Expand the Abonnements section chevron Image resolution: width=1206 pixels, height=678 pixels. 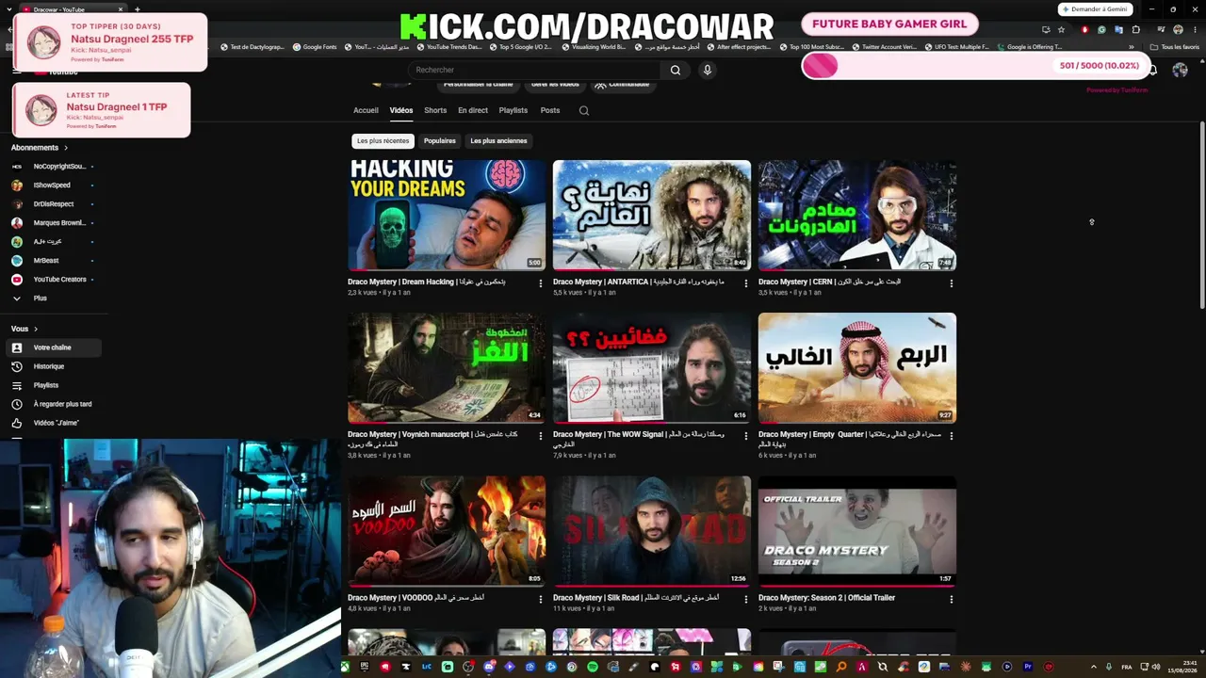point(66,148)
